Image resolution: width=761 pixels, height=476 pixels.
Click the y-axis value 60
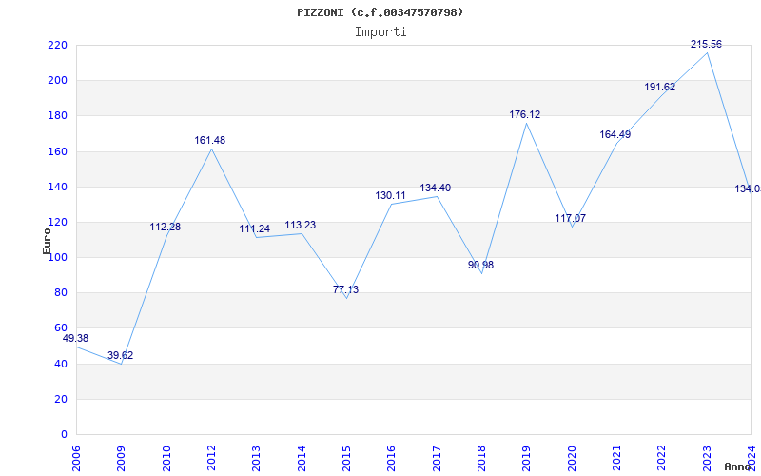pyautogui.click(x=60, y=328)
